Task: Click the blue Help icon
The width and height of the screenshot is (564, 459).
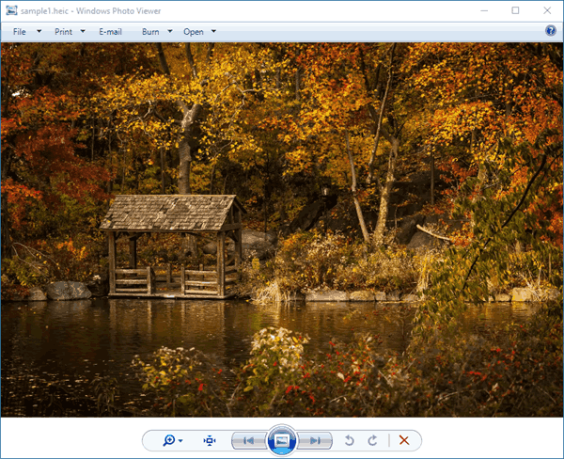Action: 550,31
